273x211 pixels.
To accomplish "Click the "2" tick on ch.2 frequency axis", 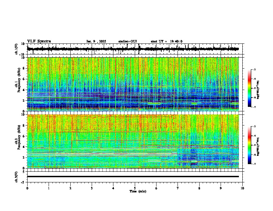I will point(24,158).
